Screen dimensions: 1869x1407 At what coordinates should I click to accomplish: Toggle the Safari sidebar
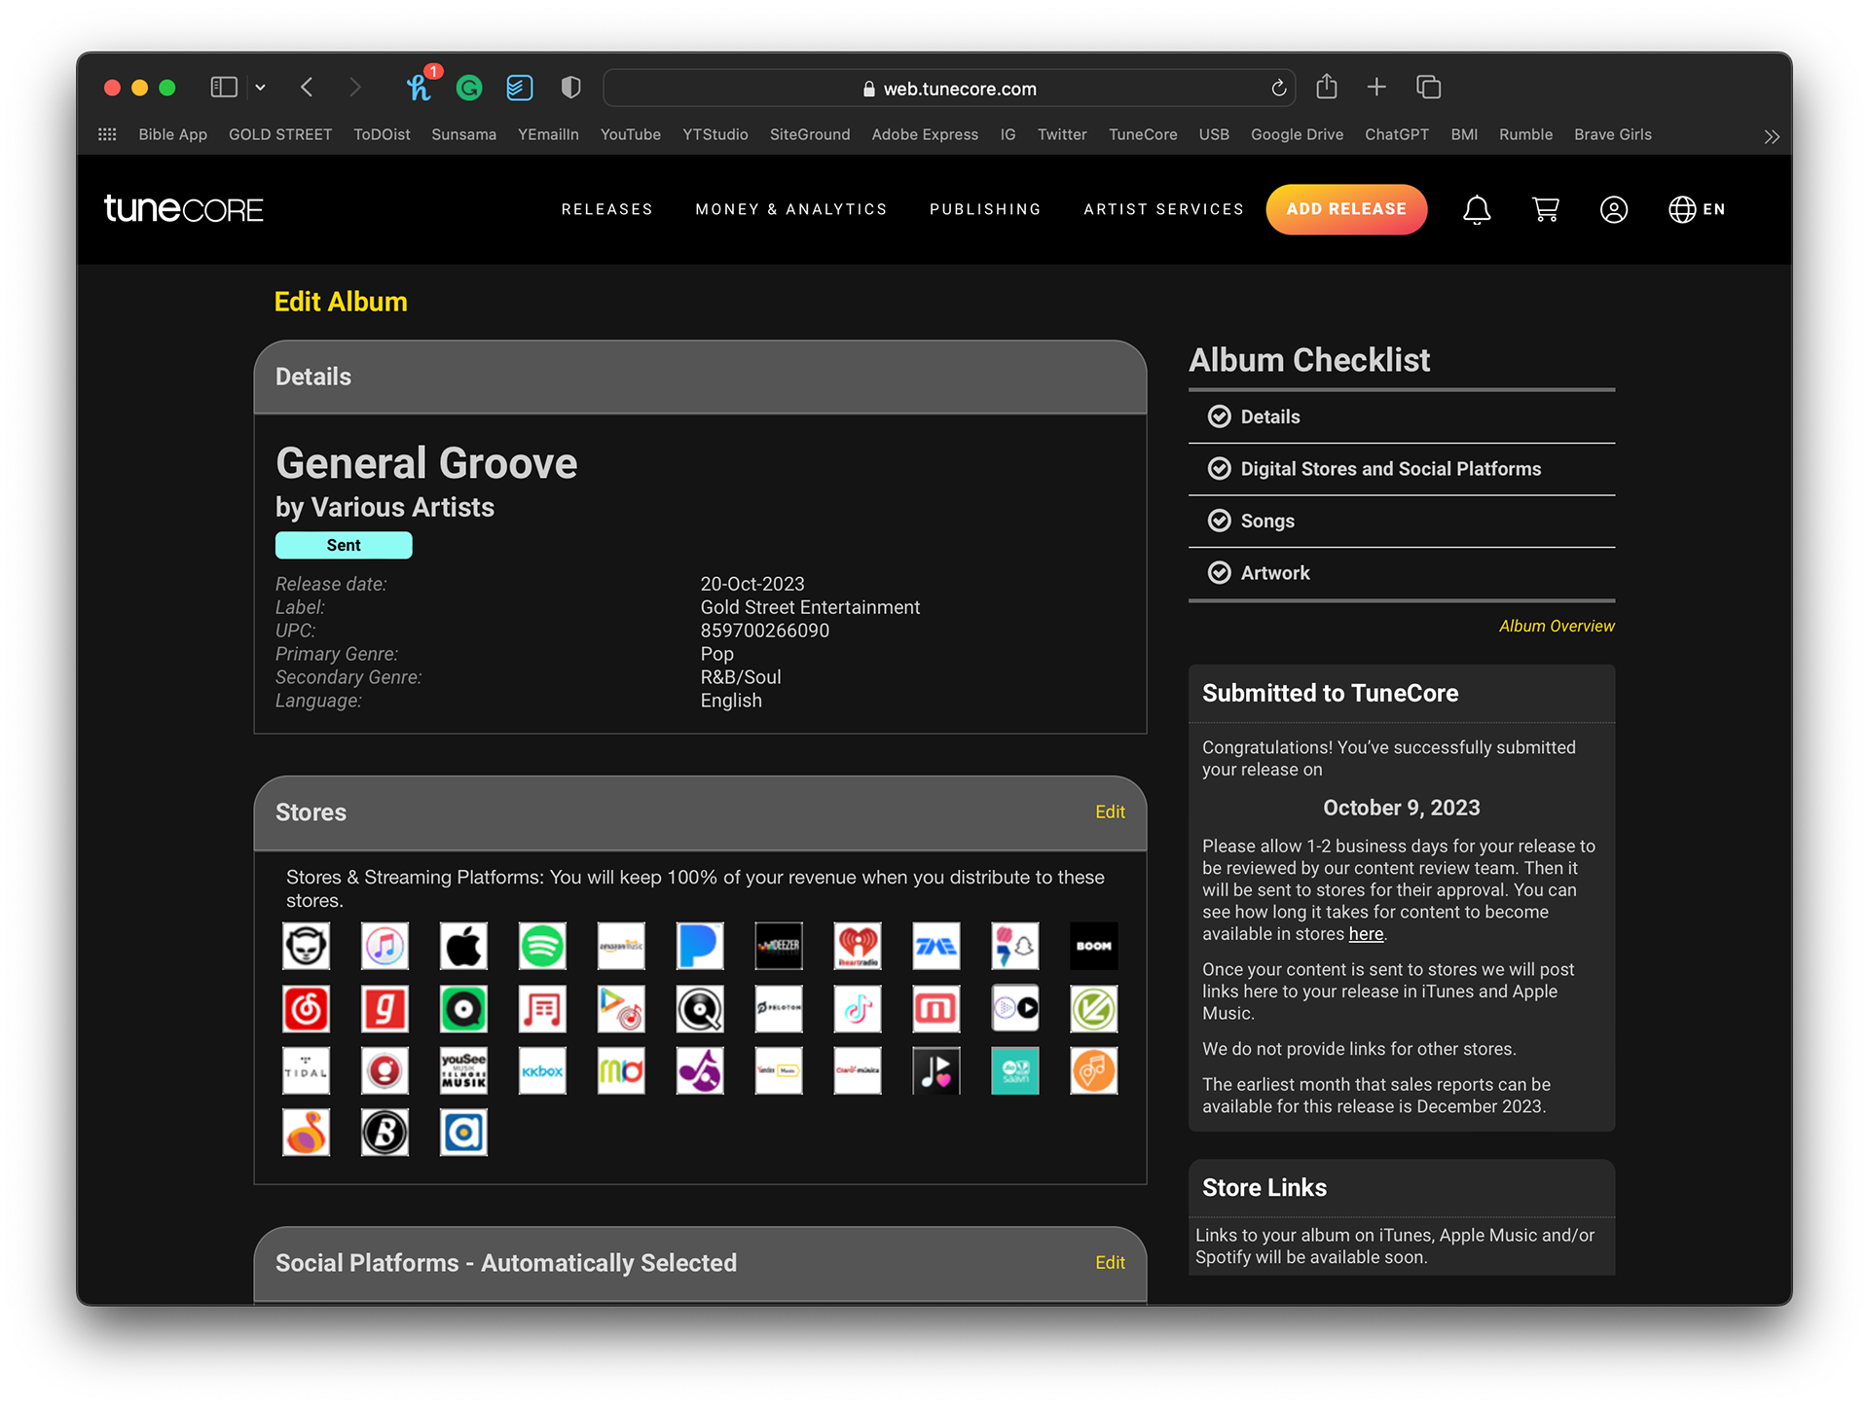[x=224, y=88]
